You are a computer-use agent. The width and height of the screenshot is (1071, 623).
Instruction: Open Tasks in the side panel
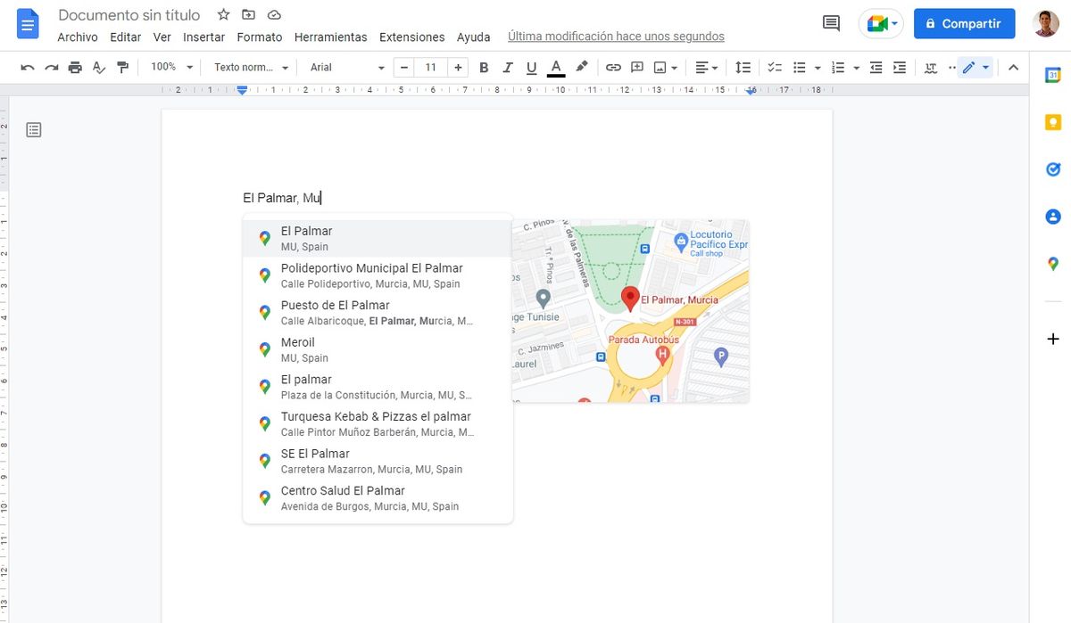(x=1053, y=168)
